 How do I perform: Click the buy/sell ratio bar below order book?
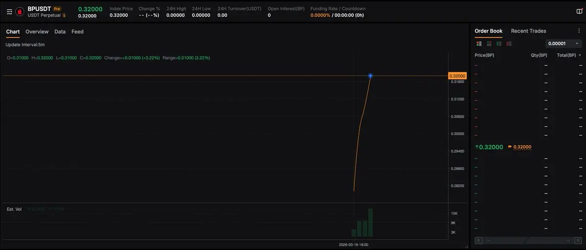pyautogui.click(x=527, y=240)
